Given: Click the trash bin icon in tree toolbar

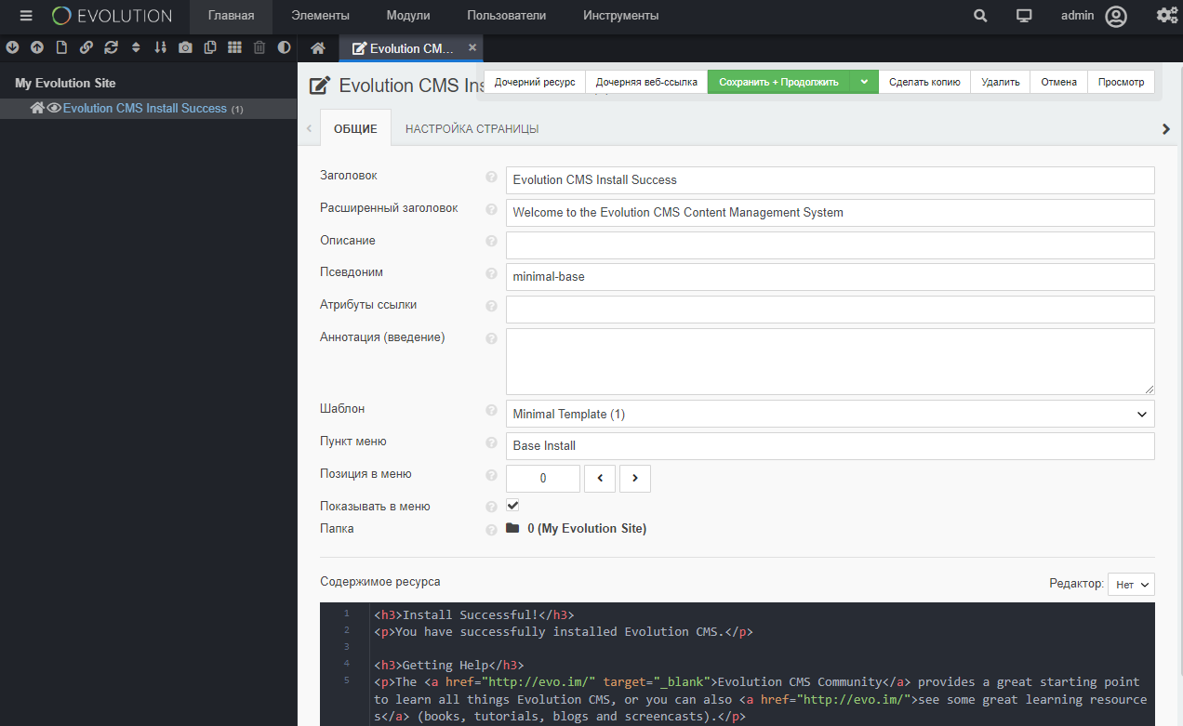Looking at the screenshot, I should pyautogui.click(x=259, y=47).
